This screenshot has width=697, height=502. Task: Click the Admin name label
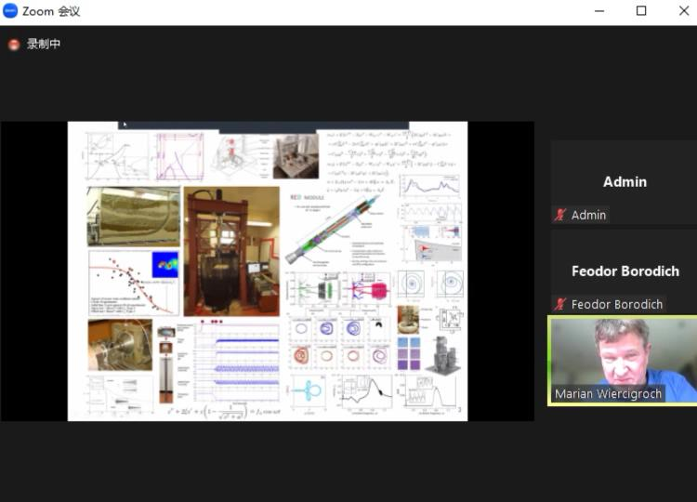tap(588, 215)
